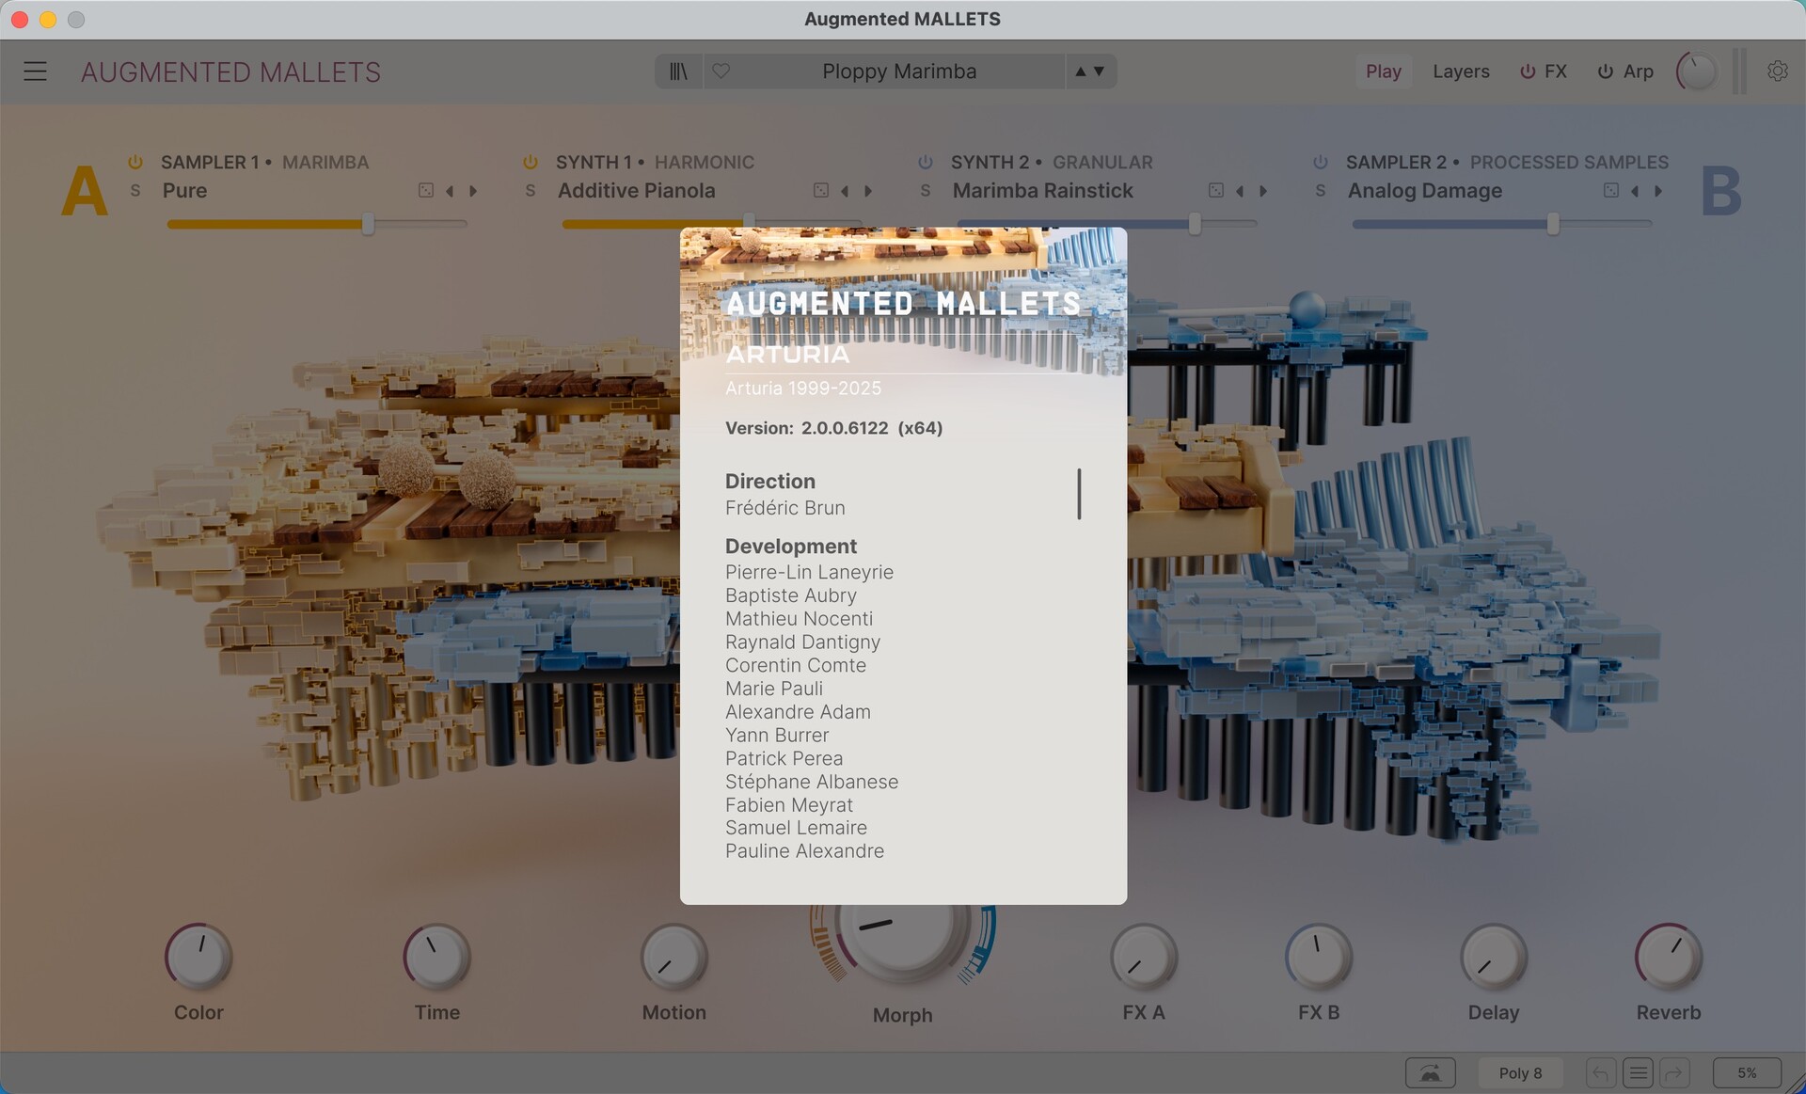Open the Poly 8 polyphony dropdown
This screenshot has height=1094, width=1806.
[x=1520, y=1072]
